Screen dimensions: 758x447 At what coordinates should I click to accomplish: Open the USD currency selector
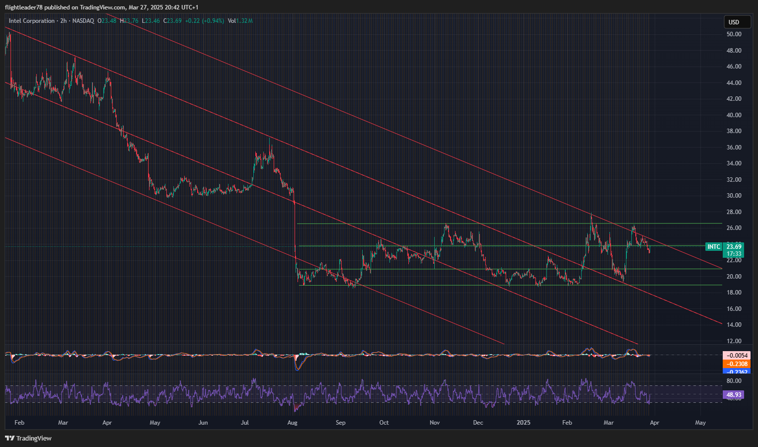click(x=737, y=22)
